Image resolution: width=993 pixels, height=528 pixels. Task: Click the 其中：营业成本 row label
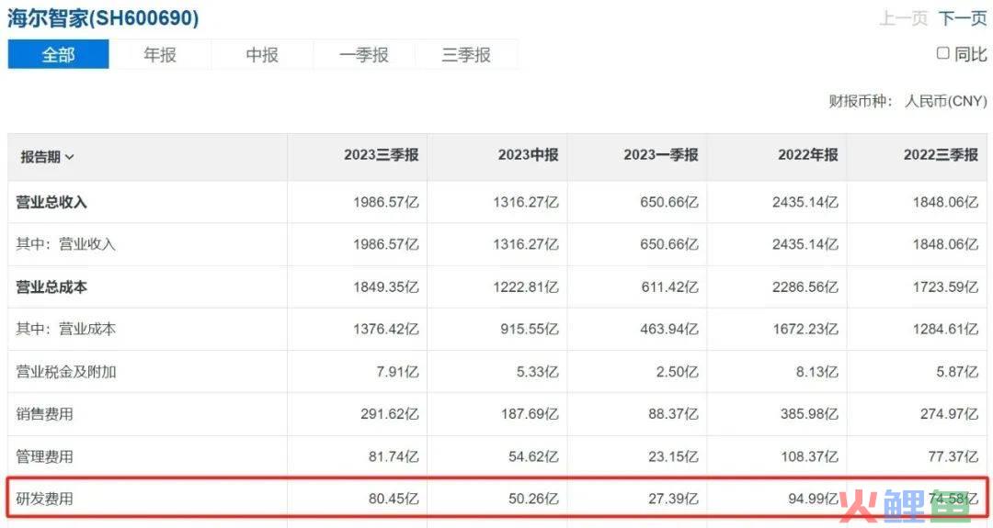coord(66,329)
